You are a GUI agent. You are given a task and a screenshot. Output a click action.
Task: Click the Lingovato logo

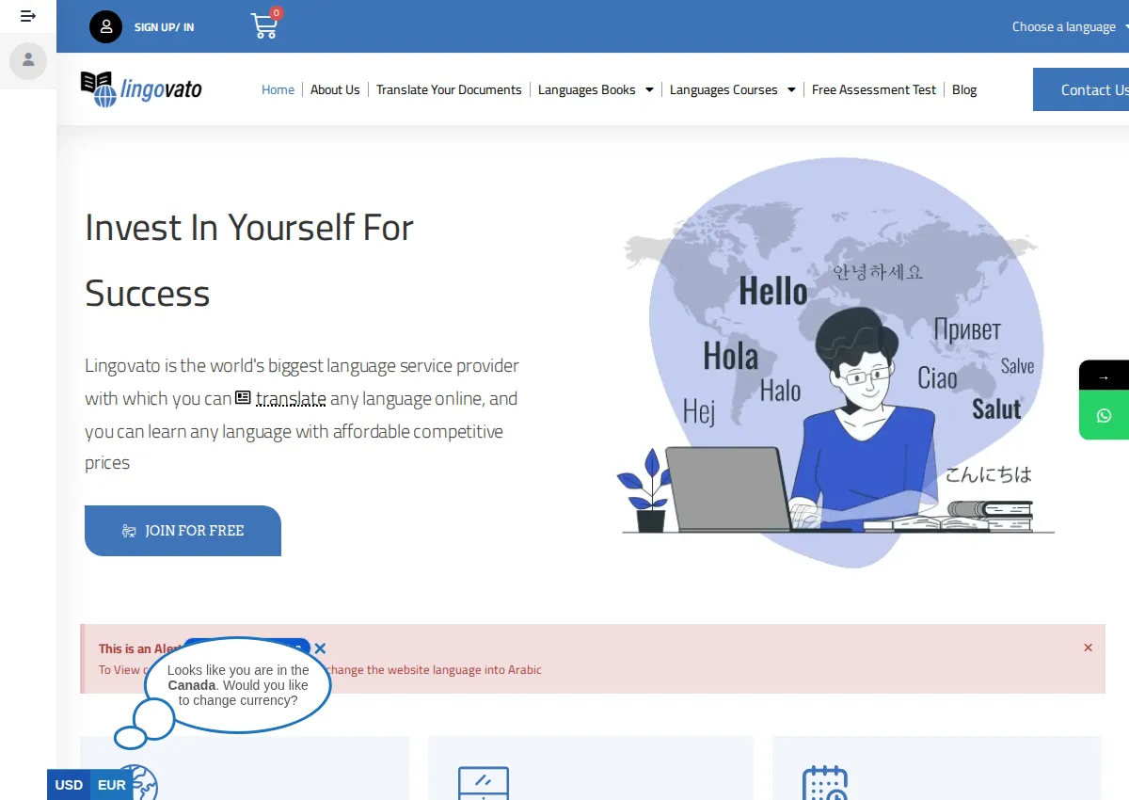141,89
